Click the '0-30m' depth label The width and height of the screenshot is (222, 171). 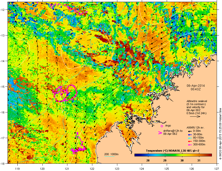pyautogui.click(x=197, y=131)
